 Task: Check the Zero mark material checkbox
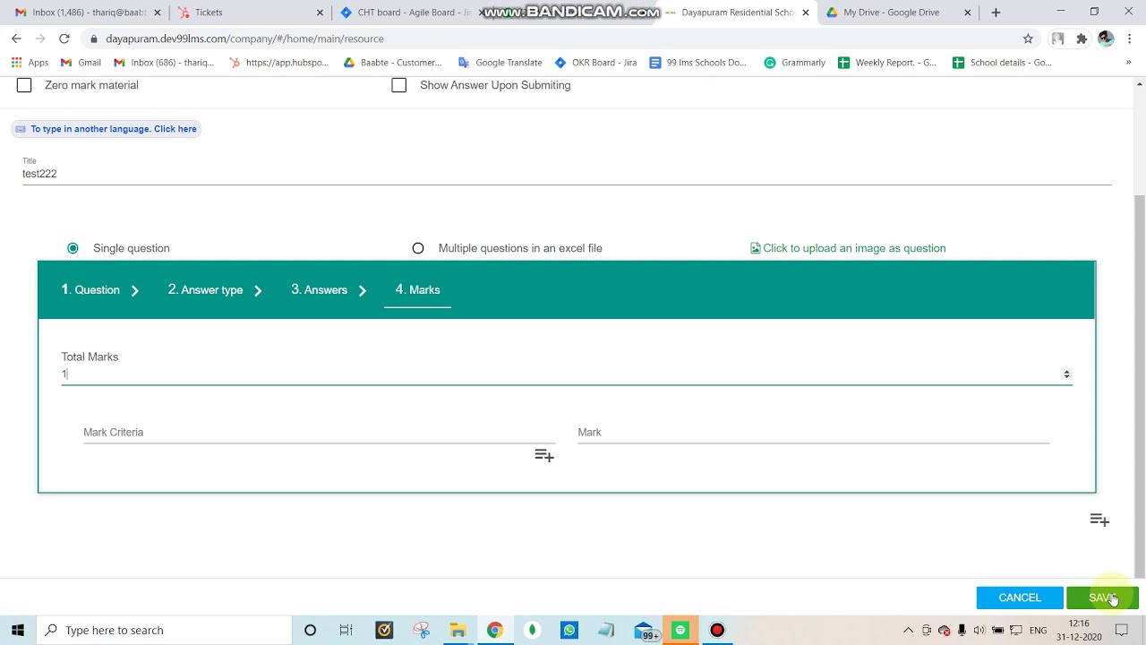pos(24,85)
